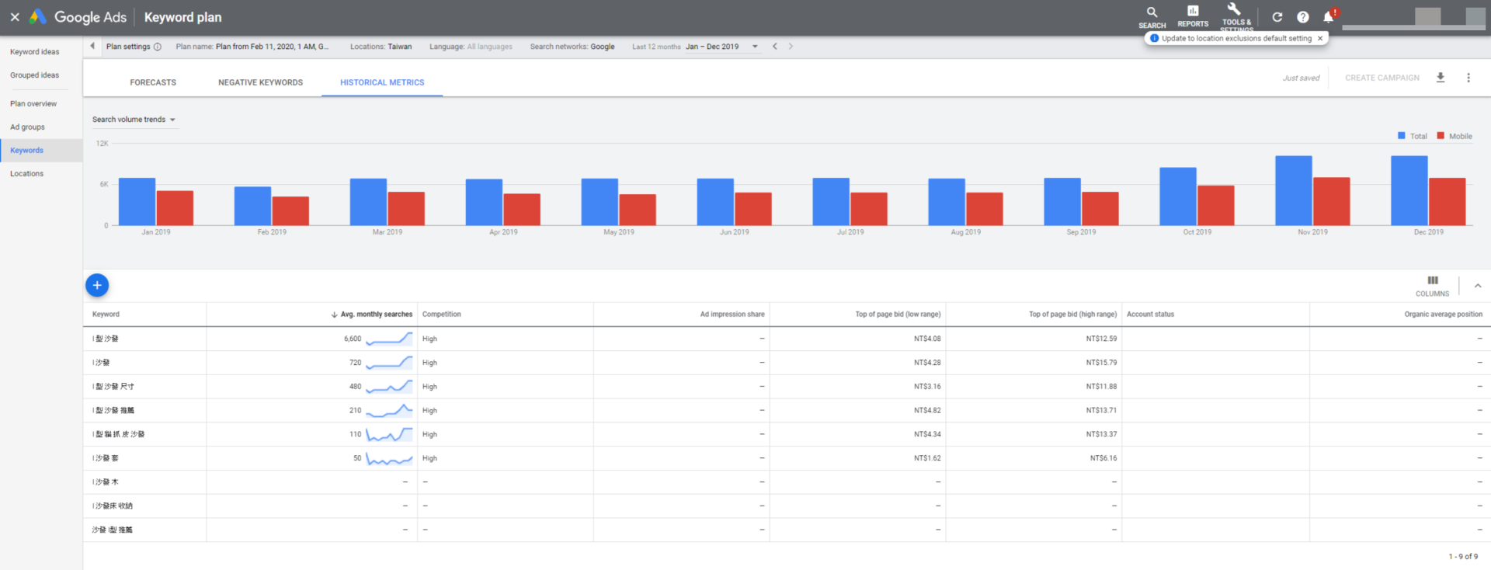Sort by Avg. monthly searches column header
1491x570 pixels.
(x=376, y=315)
